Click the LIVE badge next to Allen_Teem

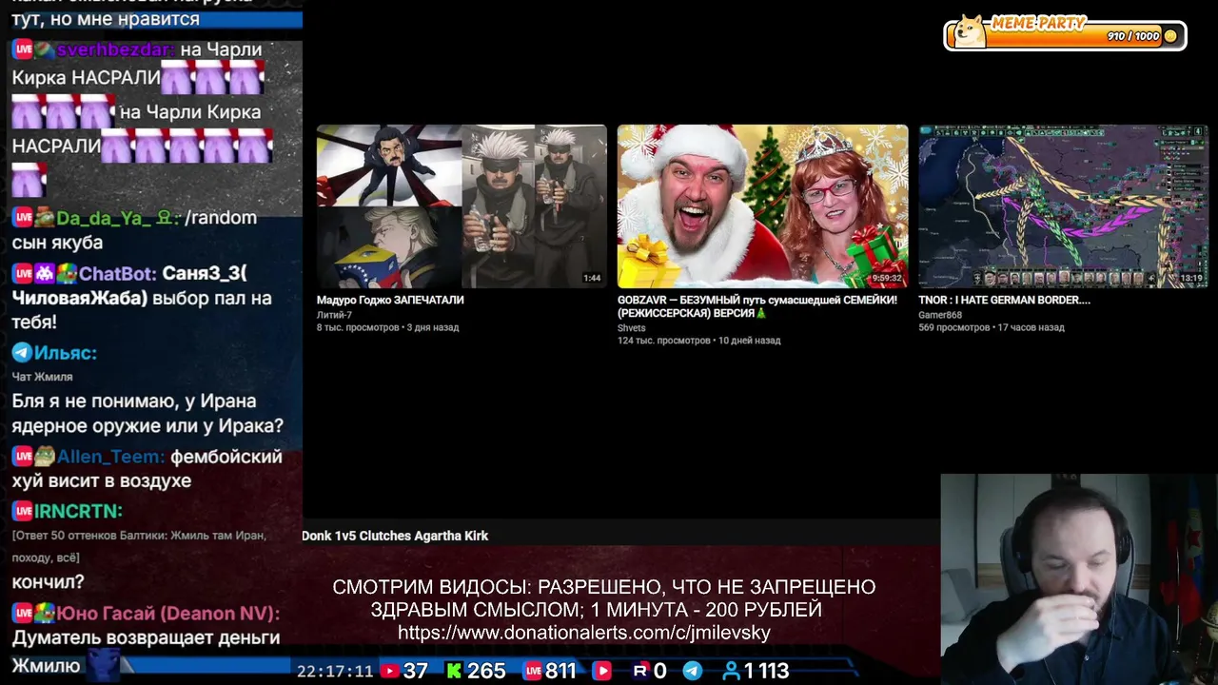pyautogui.click(x=23, y=457)
